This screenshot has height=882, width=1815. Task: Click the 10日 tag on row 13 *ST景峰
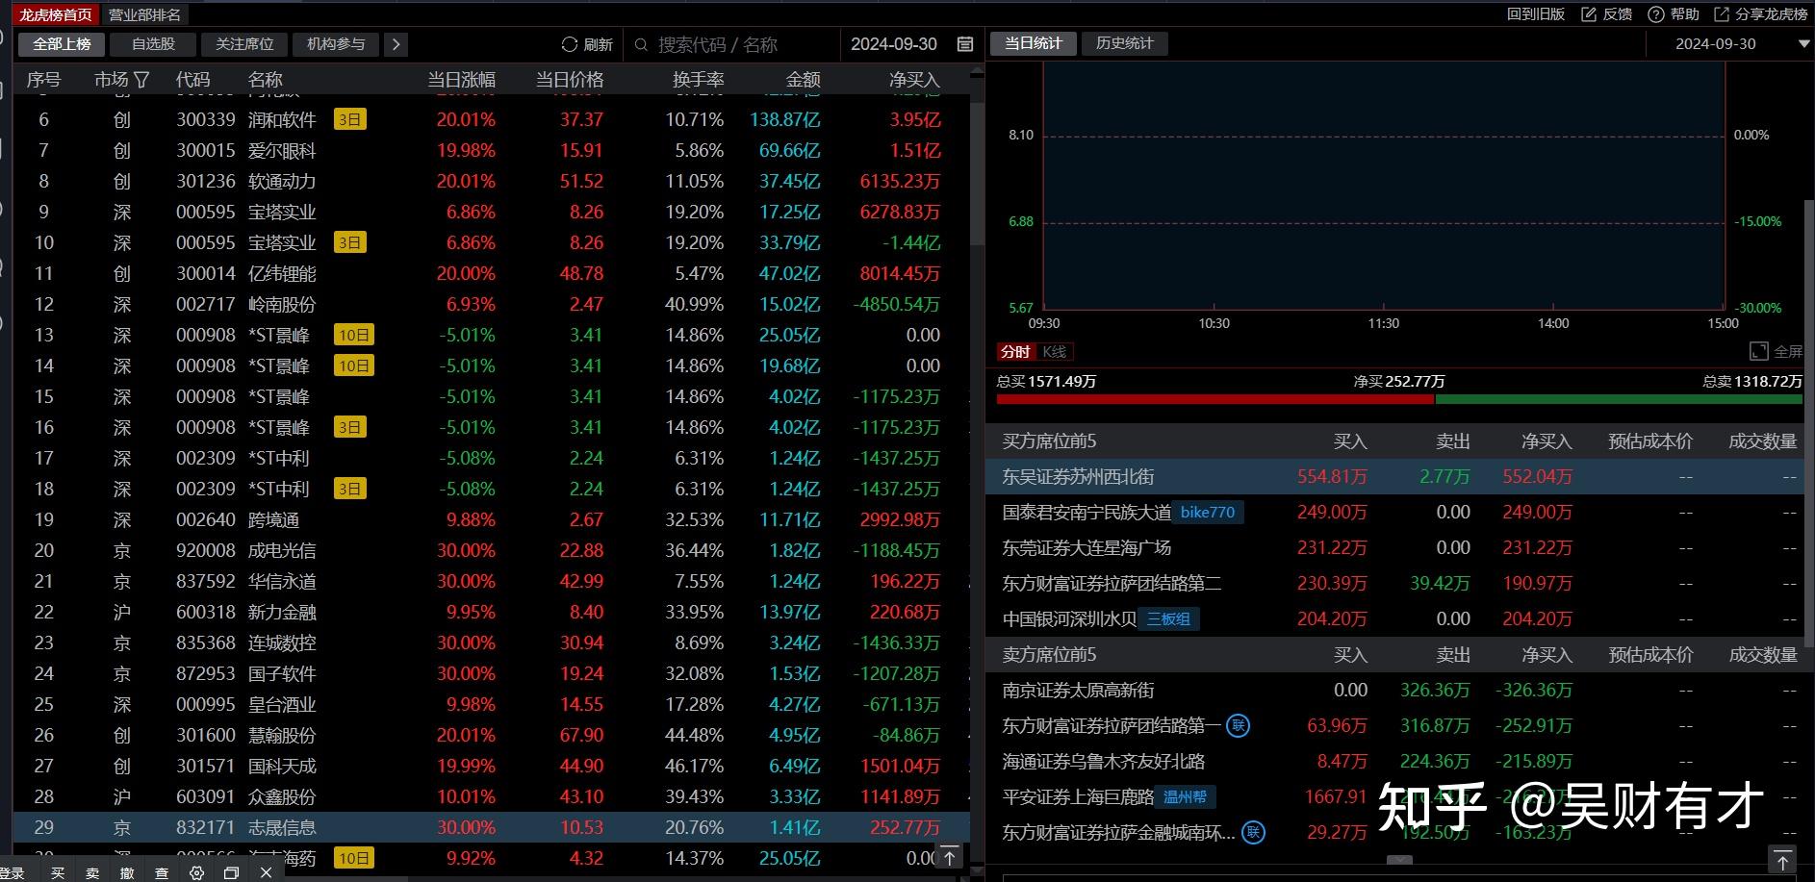(354, 335)
